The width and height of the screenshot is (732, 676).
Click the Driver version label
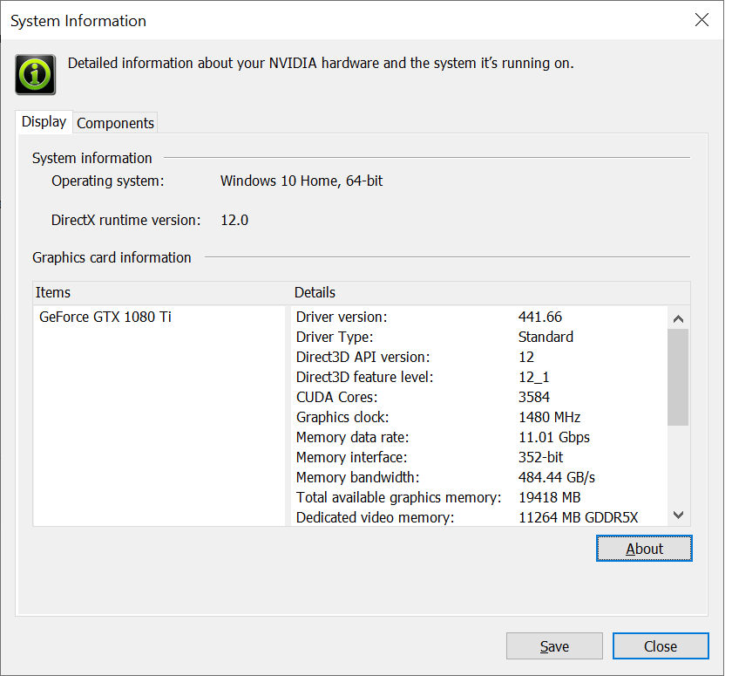(x=342, y=317)
